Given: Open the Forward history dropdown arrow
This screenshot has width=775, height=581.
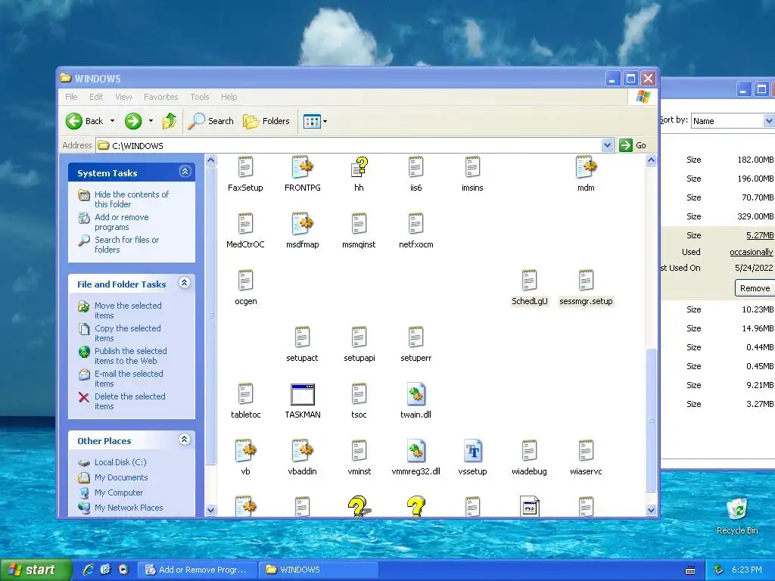Looking at the screenshot, I should (151, 121).
